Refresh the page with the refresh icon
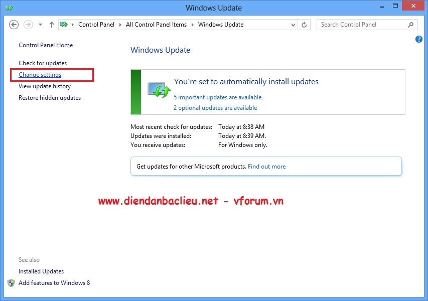428x301 pixels. pyautogui.click(x=304, y=25)
